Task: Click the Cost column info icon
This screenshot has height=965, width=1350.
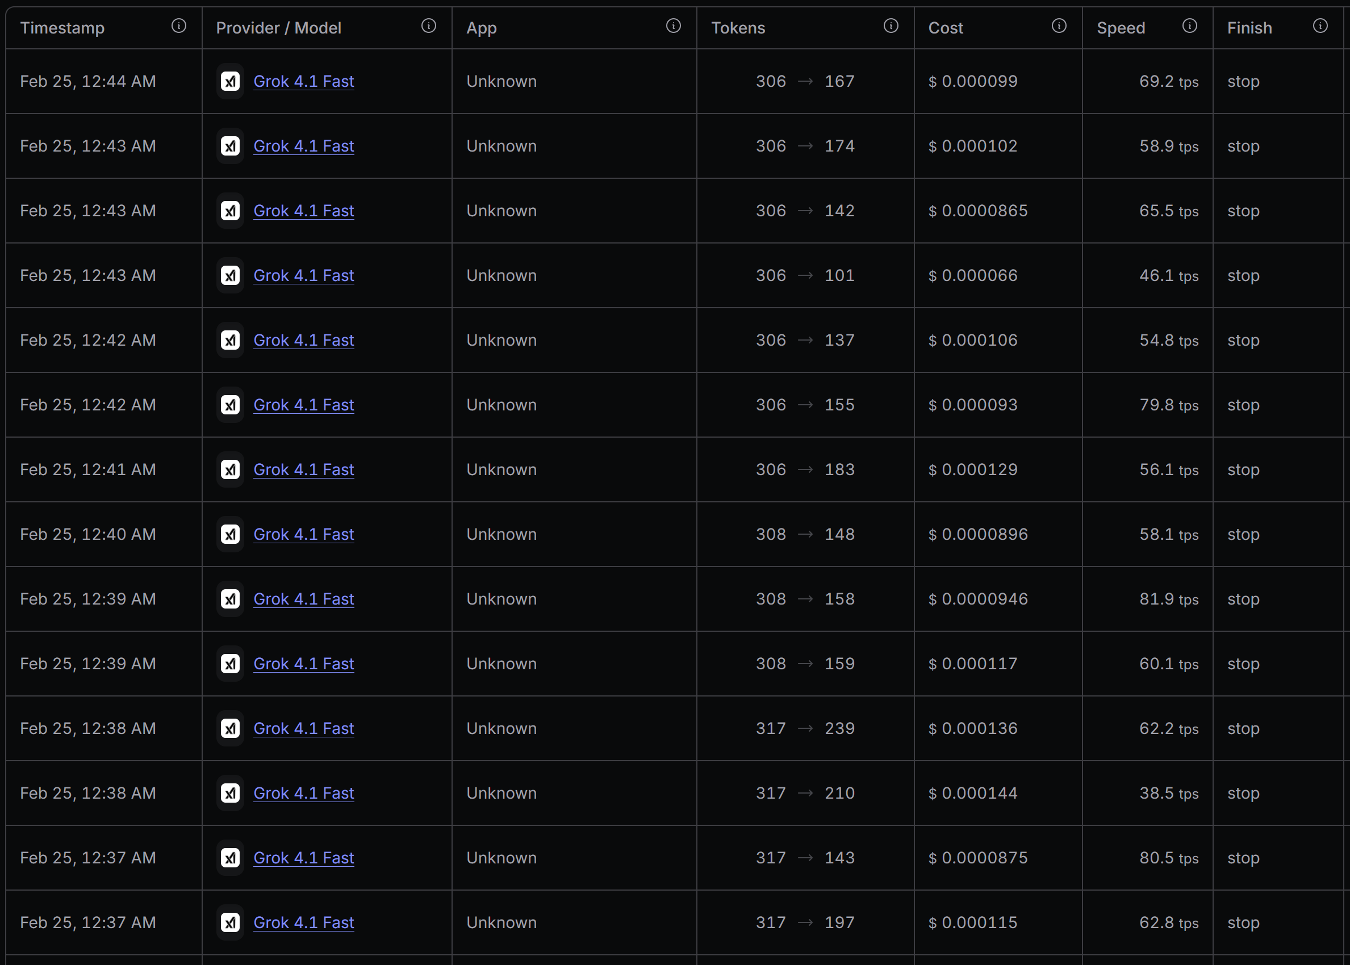Action: coord(1059,26)
